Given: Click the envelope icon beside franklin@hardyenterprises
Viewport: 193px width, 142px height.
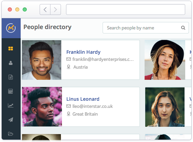Looking at the screenshot, I should point(68,59).
